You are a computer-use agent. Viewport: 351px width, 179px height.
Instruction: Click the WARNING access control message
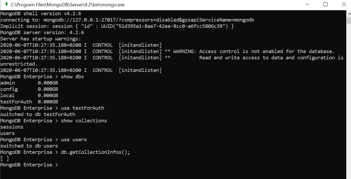pos(254,51)
